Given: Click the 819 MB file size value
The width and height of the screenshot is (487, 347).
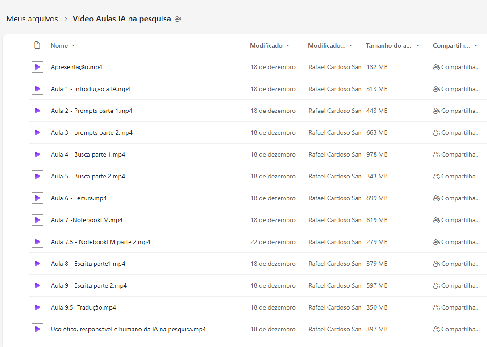Looking at the screenshot, I should [x=377, y=220].
